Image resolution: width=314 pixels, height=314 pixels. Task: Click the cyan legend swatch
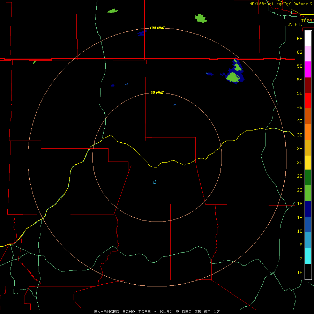308,256
